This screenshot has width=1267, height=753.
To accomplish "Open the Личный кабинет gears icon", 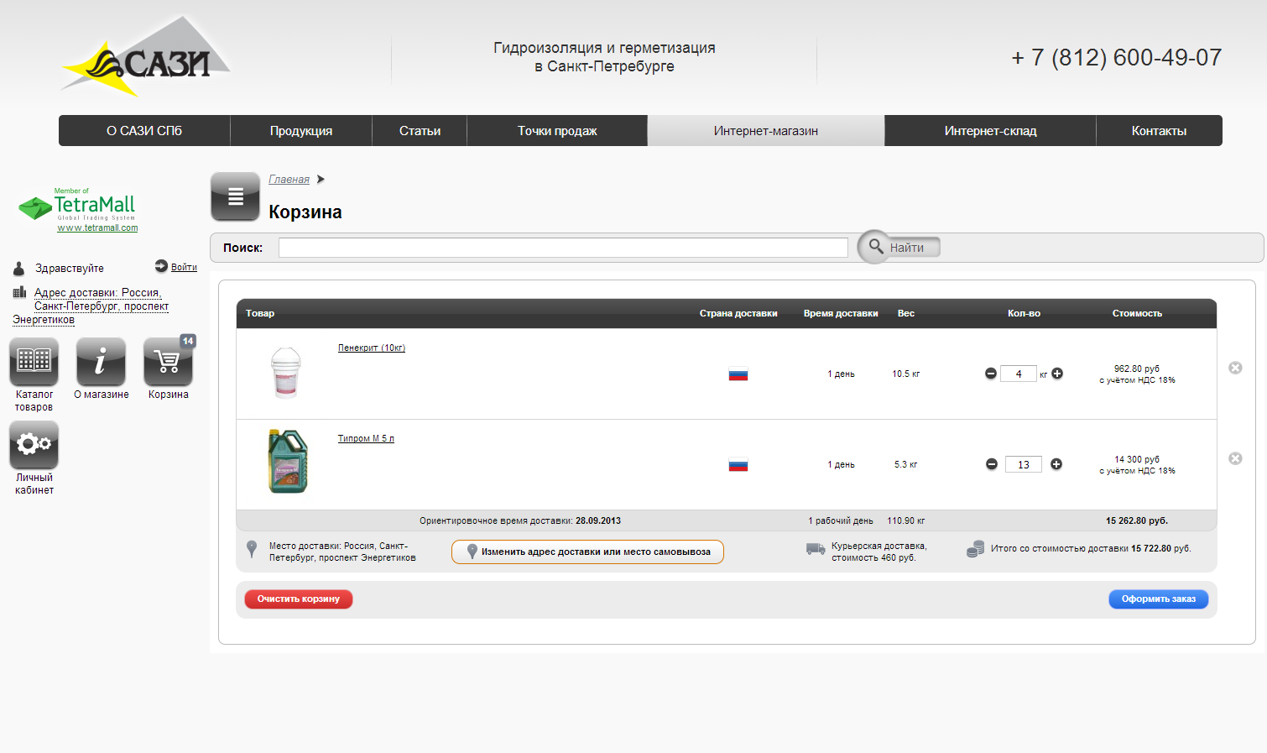I will (34, 445).
